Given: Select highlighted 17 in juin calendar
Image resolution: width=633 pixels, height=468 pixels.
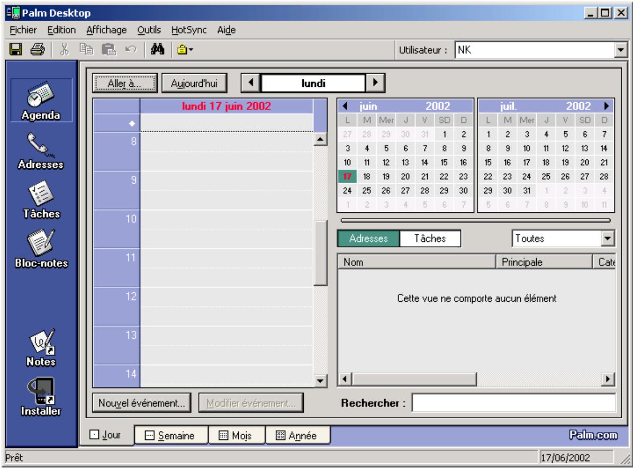Looking at the screenshot, I should [347, 176].
